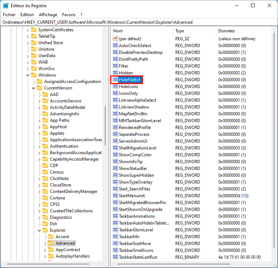This screenshot has width=278, height=268.
Task: Select the ShowSuperHidden value icon
Action: pos(115,175)
